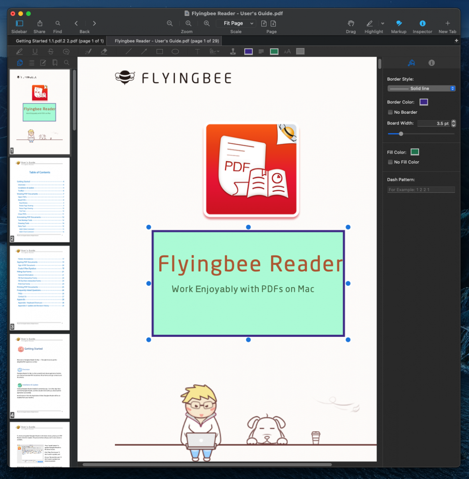Toggle the Sidebar panel icon
469x479 pixels.
coord(19,24)
